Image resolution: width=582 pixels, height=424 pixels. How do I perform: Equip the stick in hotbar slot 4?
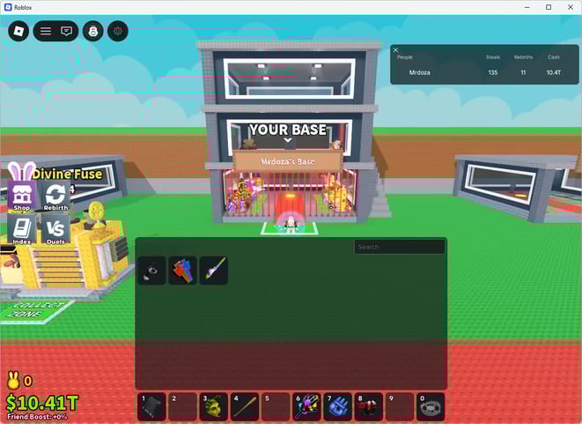(x=245, y=406)
